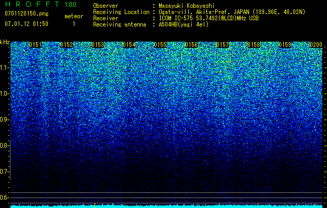327x208 pixels.
Task: Select the 0154 time marker
Action: coord(129,45)
